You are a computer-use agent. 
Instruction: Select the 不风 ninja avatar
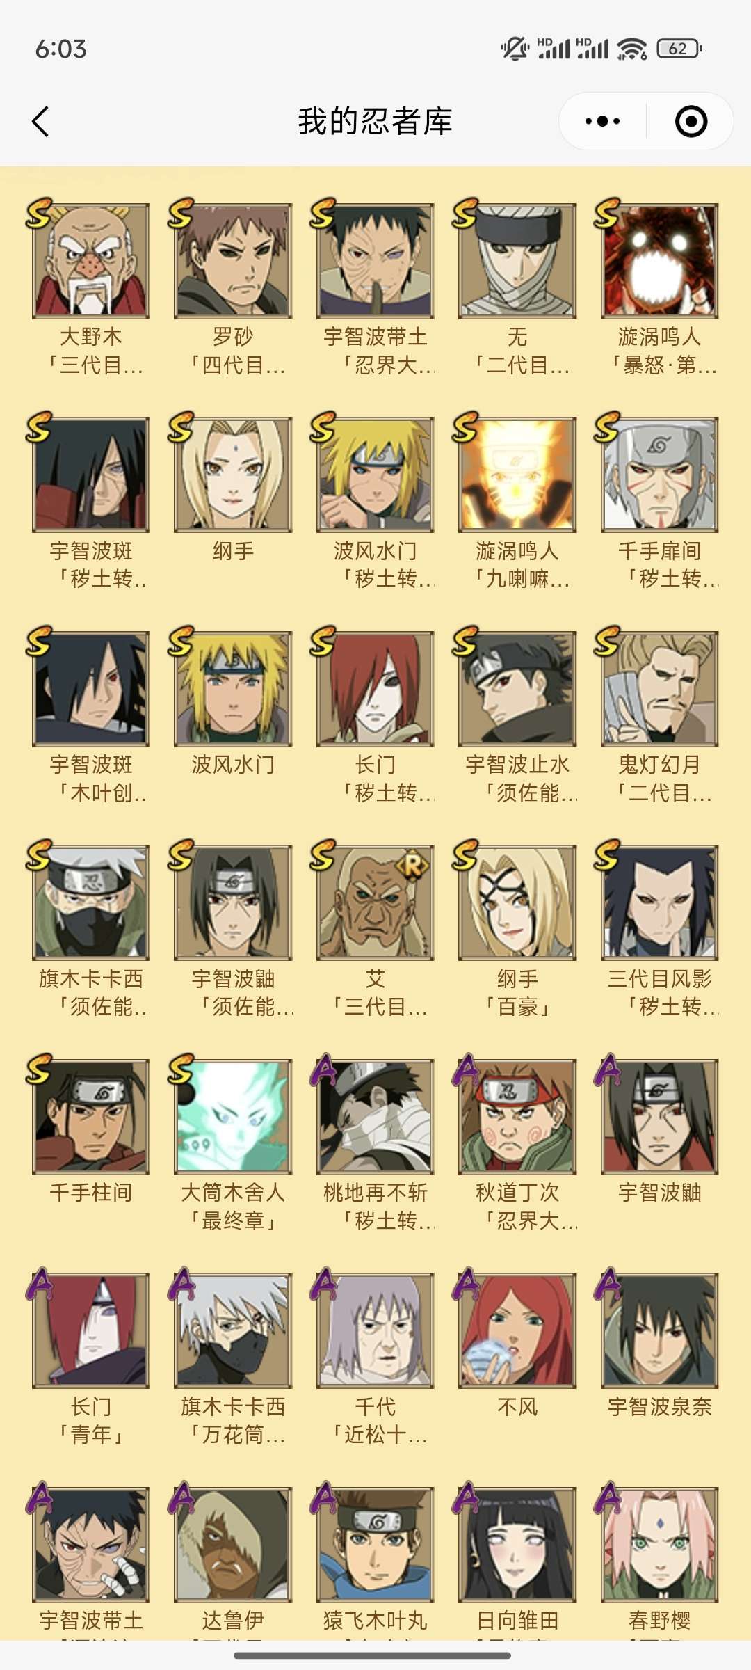tap(517, 1330)
